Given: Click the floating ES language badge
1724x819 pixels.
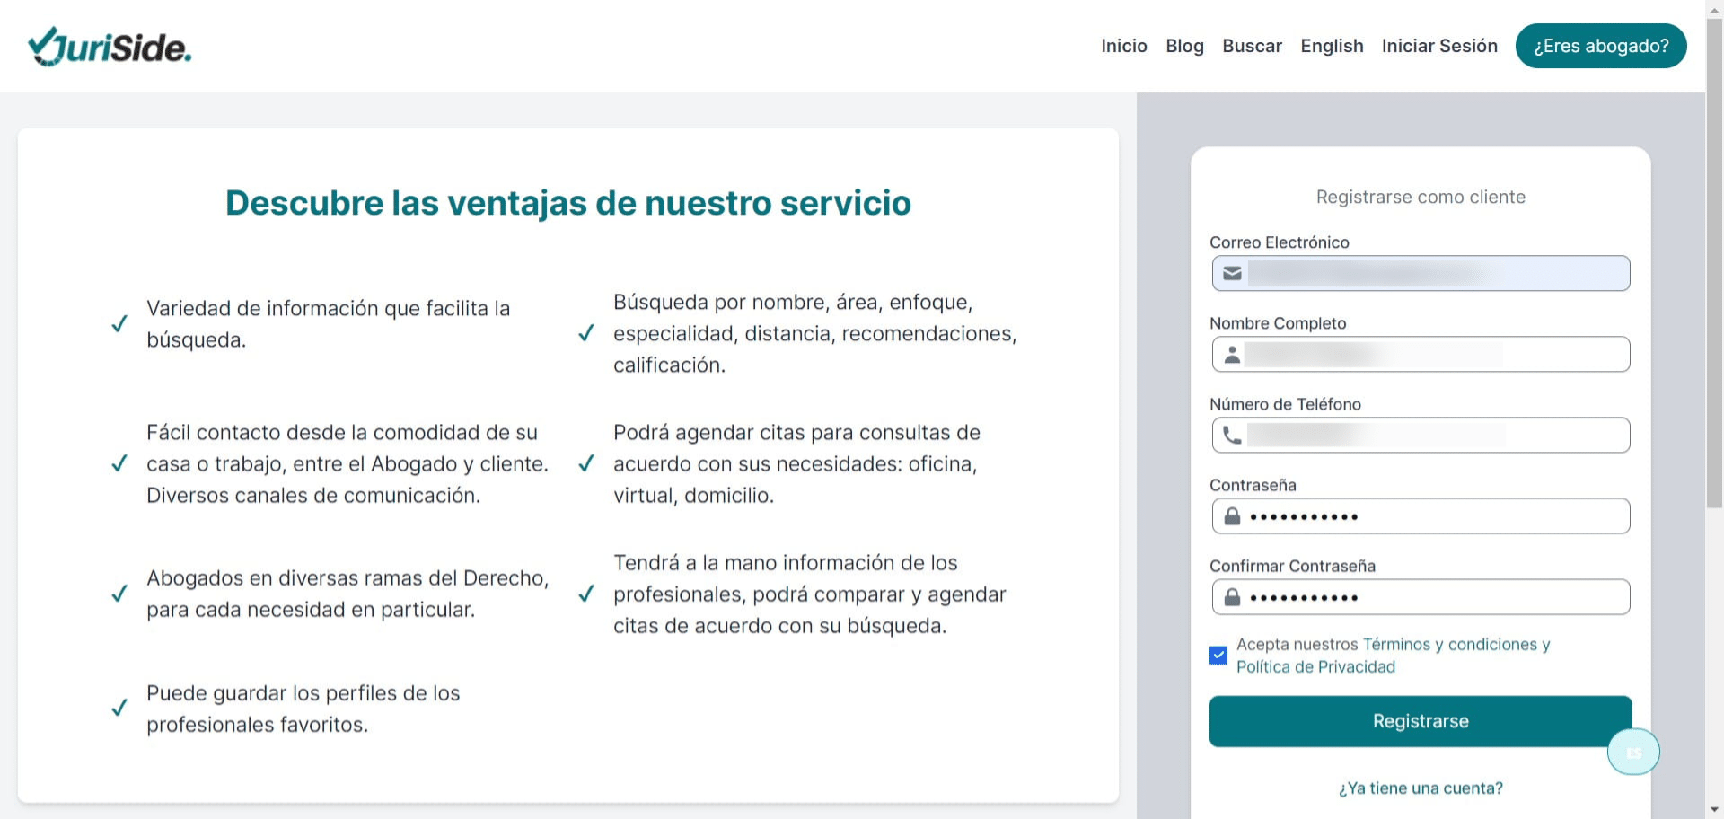Looking at the screenshot, I should point(1633,752).
